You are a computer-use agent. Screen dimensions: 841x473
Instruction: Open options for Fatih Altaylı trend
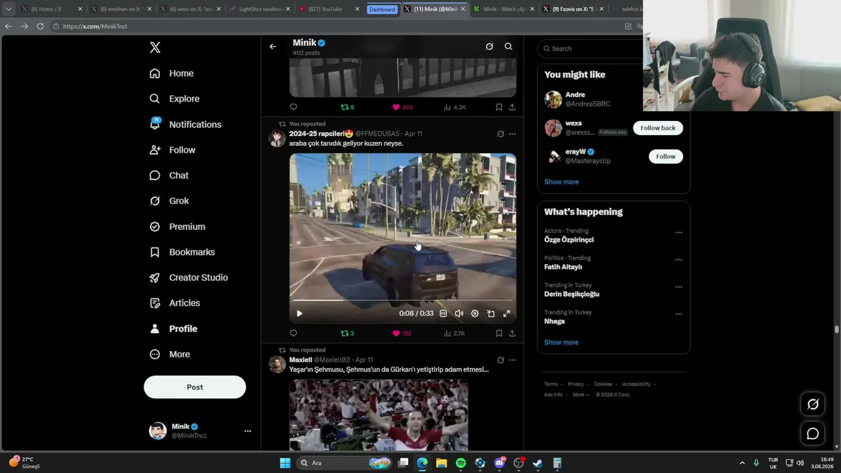(x=679, y=259)
